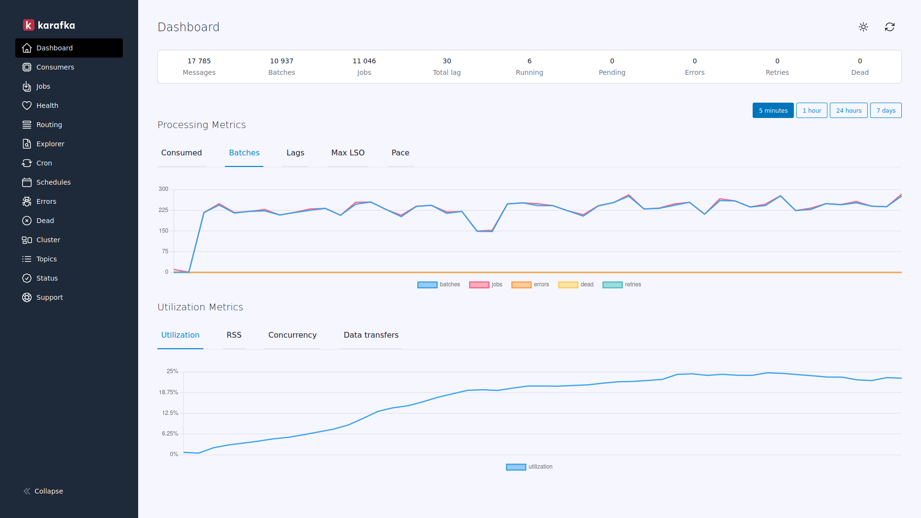Hide the utilization series via legend
Viewport: 921px width, 518px height.
(x=529, y=467)
